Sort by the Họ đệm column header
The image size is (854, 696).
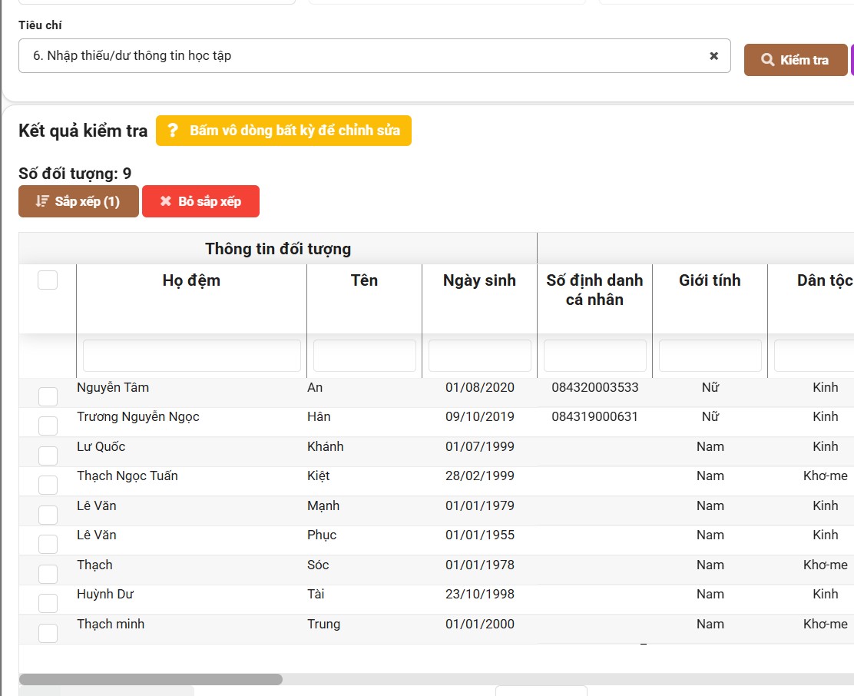point(191,280)
